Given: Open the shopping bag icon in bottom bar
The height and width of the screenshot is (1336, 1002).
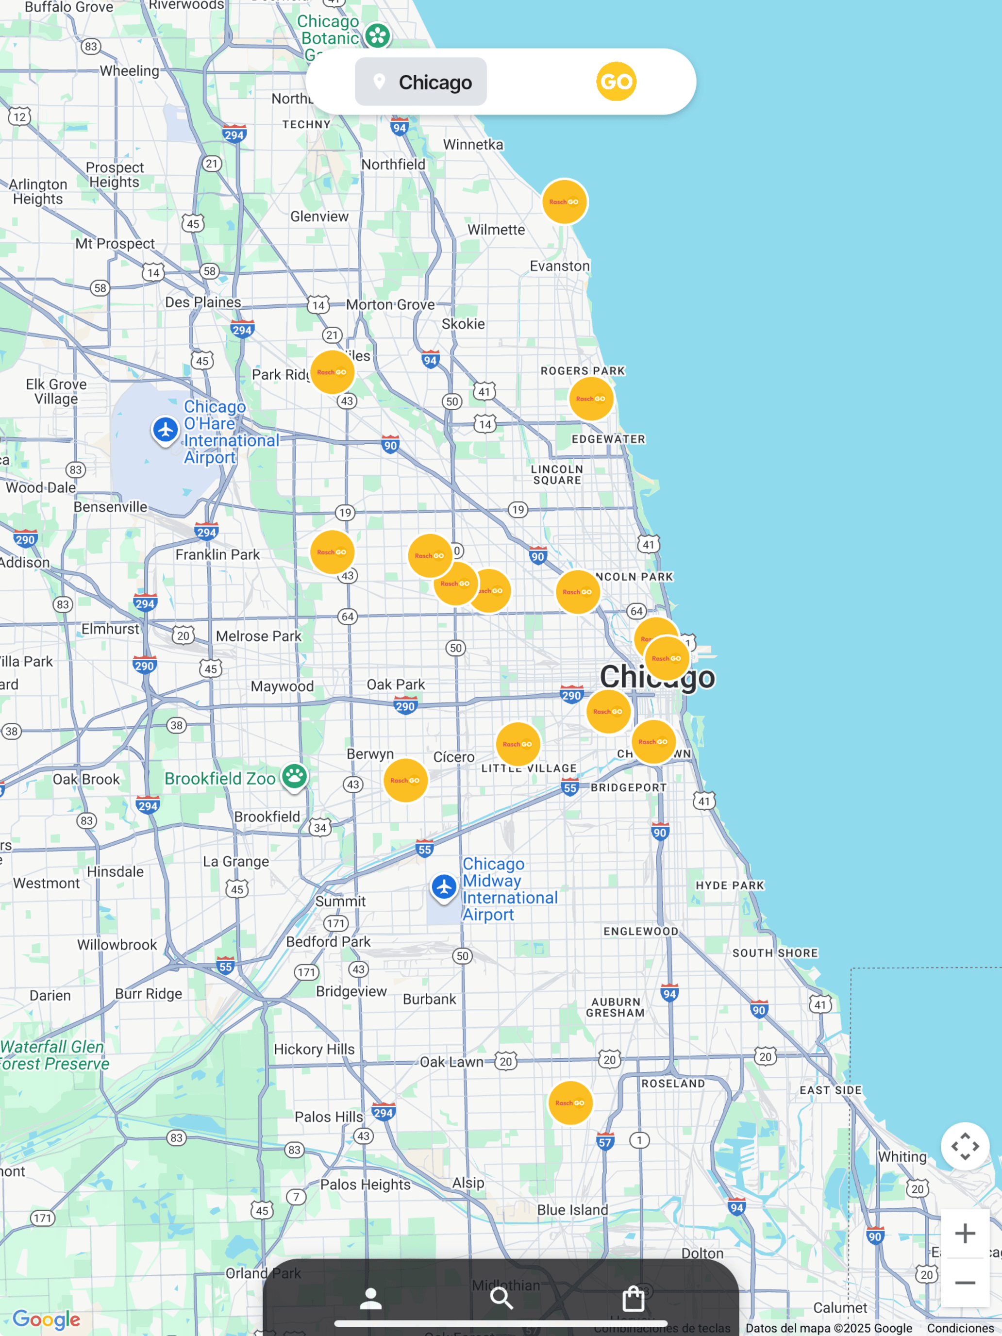Looking at the screenshot, I should 633,1298.
